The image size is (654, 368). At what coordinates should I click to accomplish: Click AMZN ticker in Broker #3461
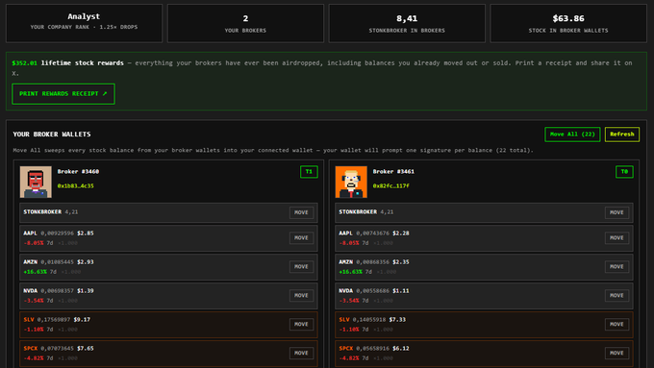pos(346,261)
